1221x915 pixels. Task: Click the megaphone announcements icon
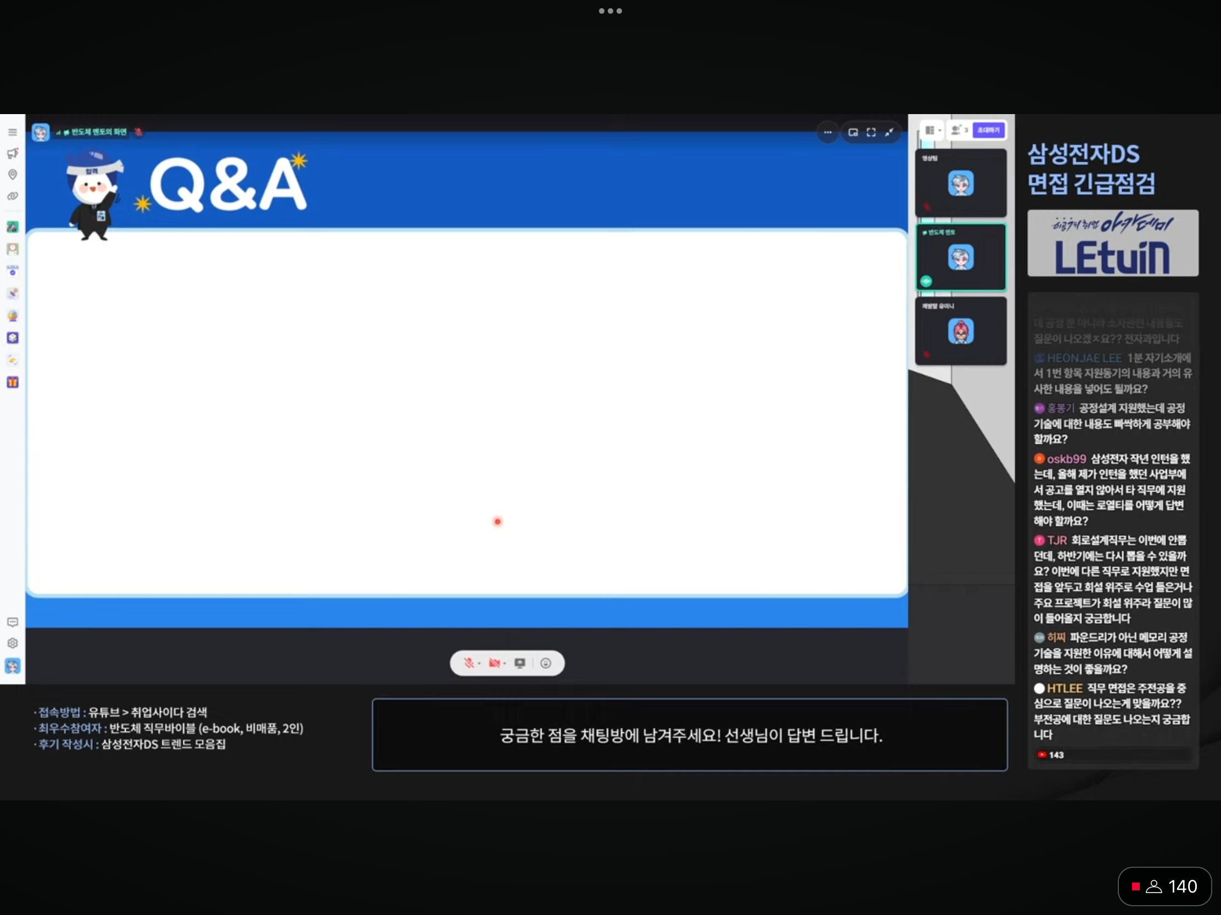(12, 154)
